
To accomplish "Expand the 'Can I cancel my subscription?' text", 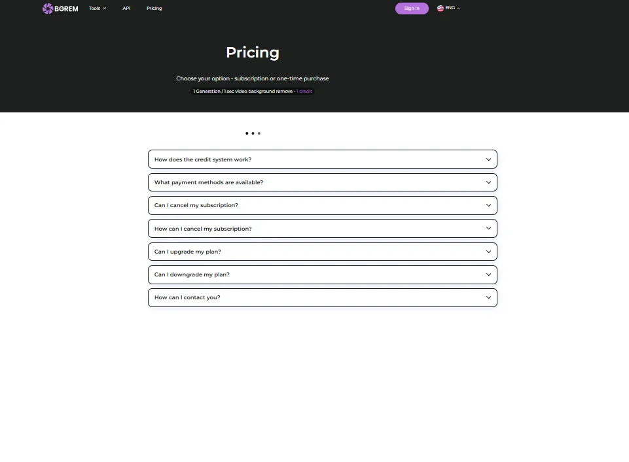I will [x=196, y=205].
